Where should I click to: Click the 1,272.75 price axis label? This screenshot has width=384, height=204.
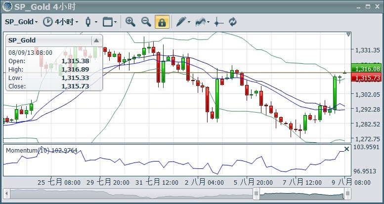[x=367, y=139]
